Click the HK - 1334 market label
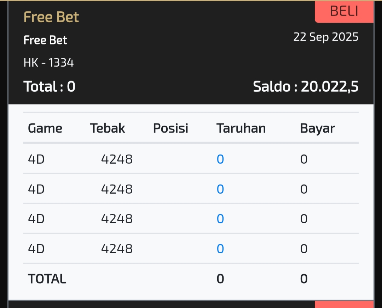This screenshot has width=382, height=308. pos(49,63)
